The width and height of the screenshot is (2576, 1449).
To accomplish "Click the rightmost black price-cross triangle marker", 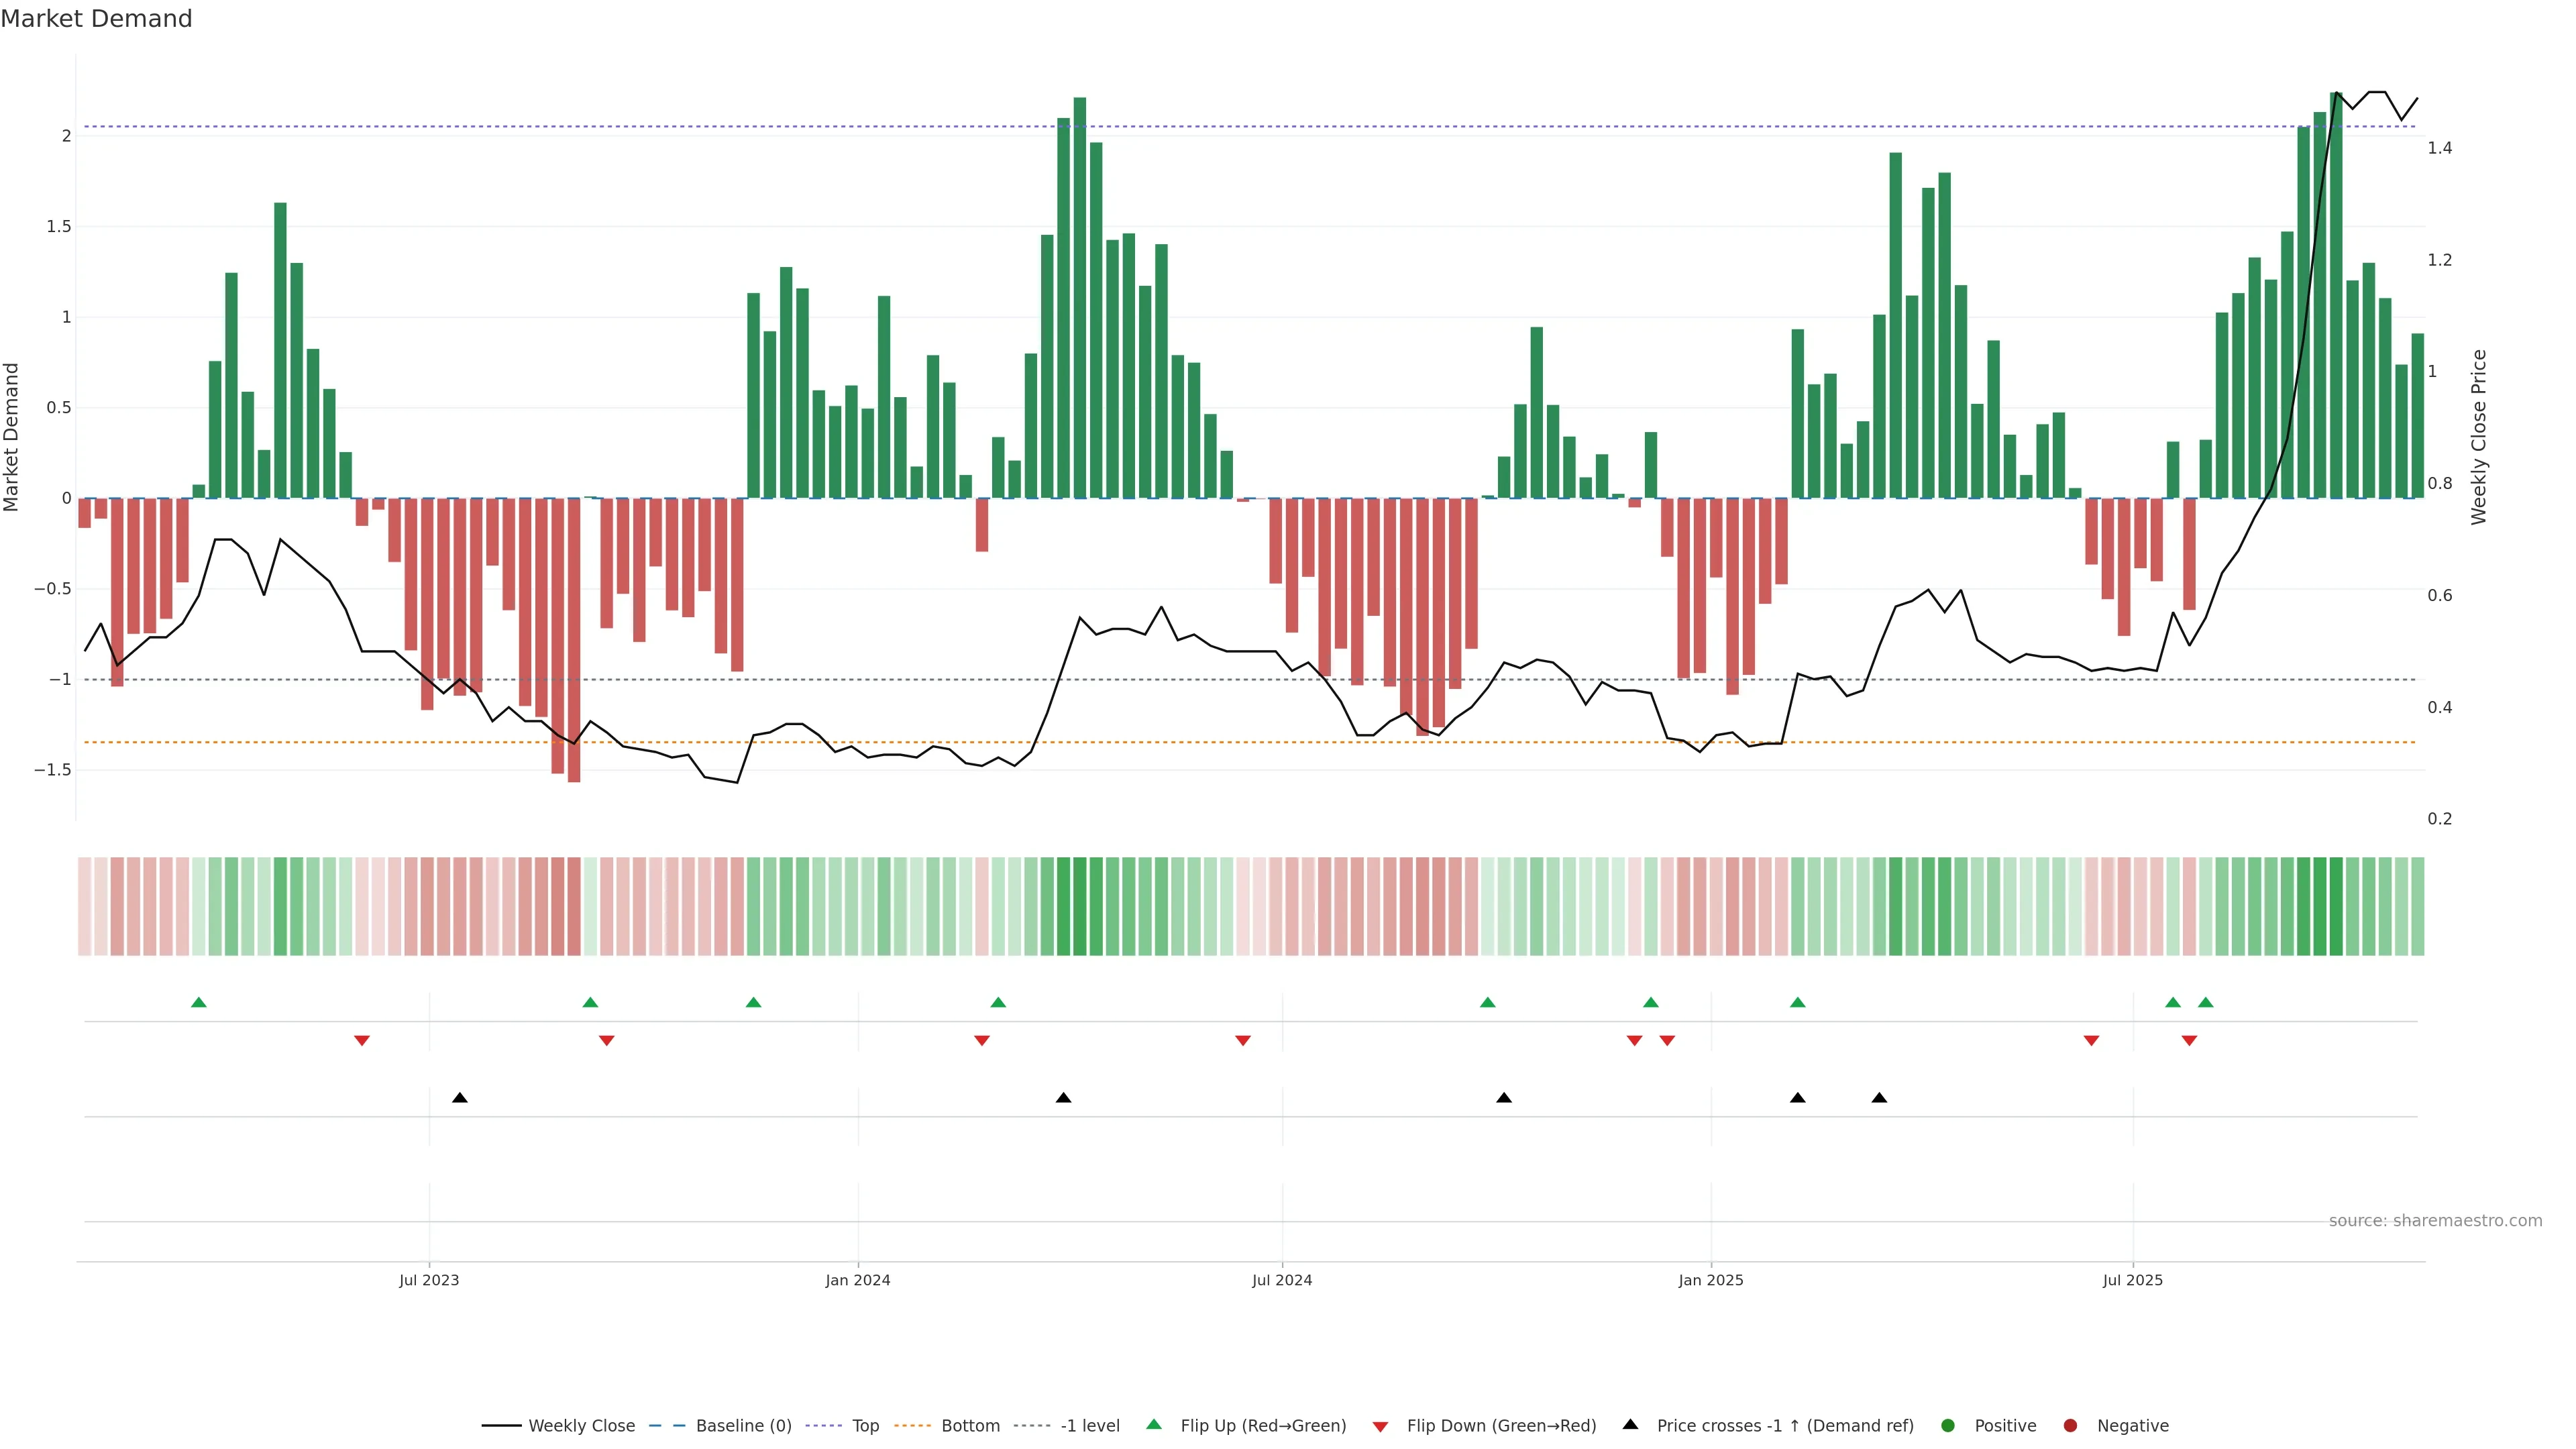I will tap(1879, 1098).
